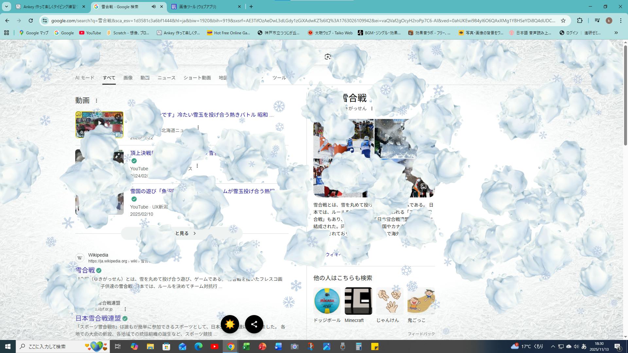Click the page vertical scrollbar thumb
The image size is (628, 353).
[x=625, y=95]
